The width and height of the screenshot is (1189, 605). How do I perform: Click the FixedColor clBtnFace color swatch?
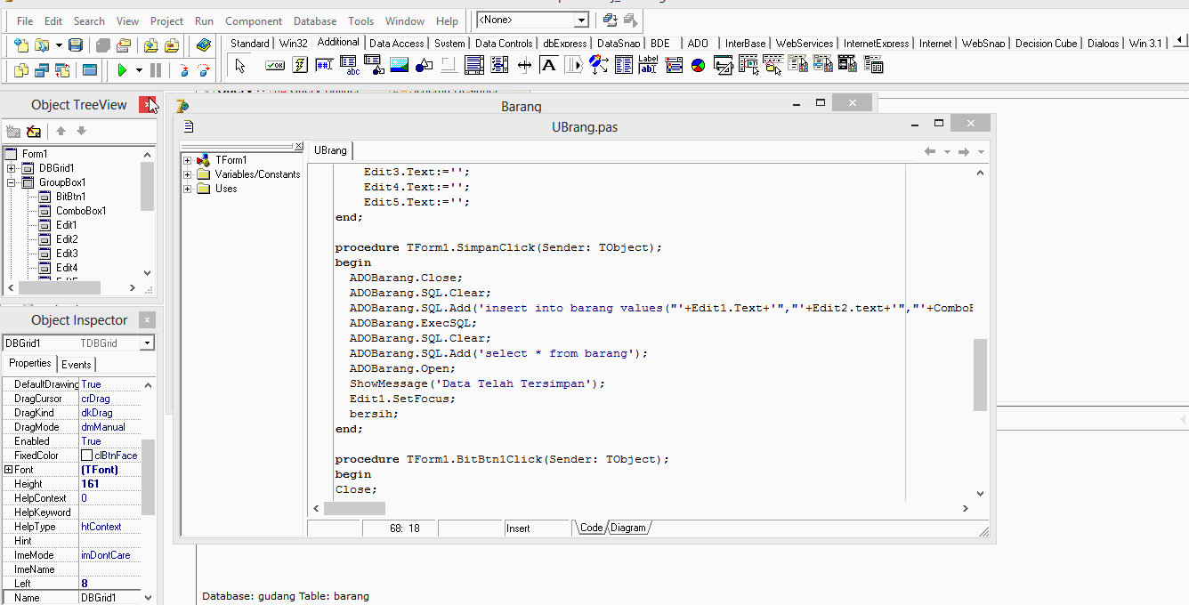(85, 455)
